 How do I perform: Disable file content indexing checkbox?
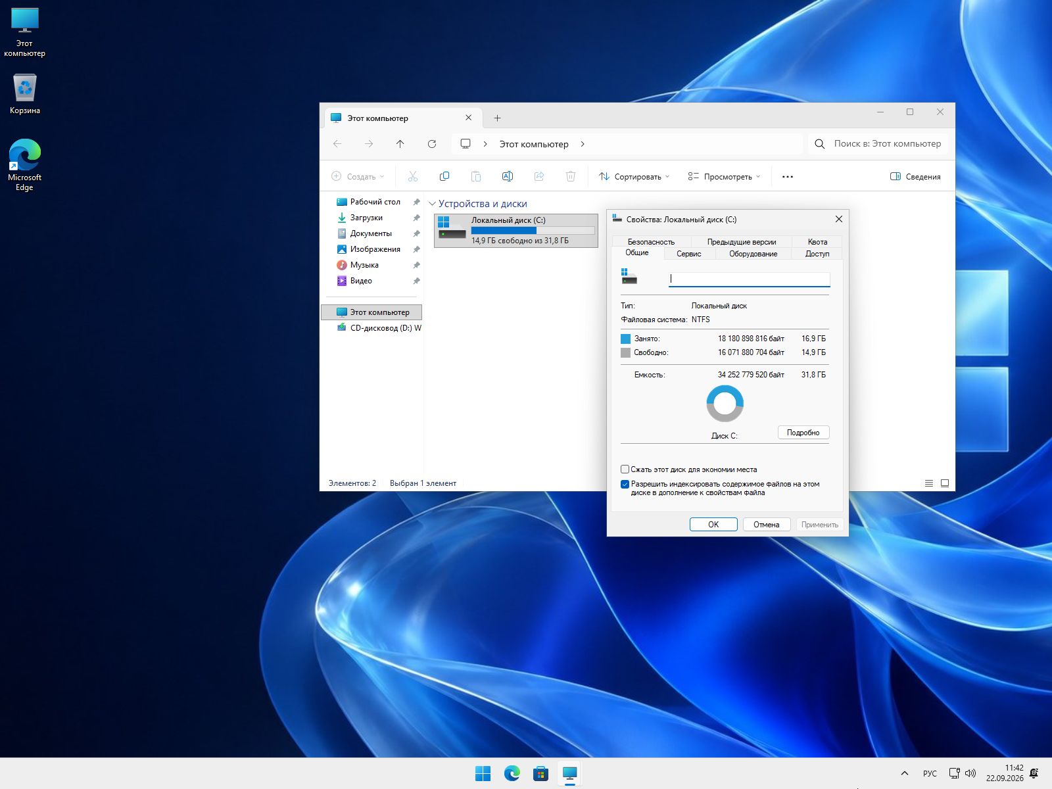point(625,484)
